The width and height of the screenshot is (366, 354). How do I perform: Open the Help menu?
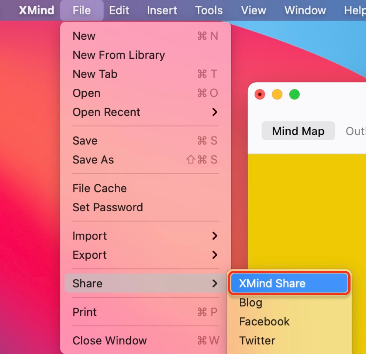tap(355, 10)
